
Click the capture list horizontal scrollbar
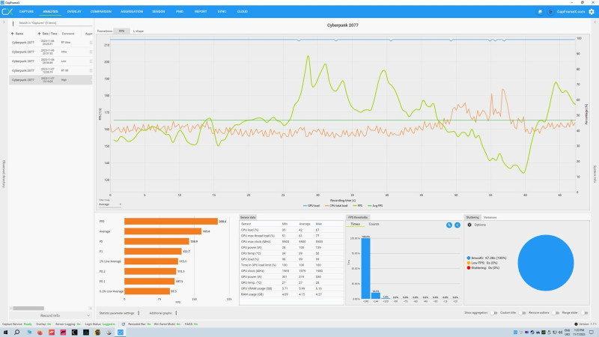(x=28, y=309)
